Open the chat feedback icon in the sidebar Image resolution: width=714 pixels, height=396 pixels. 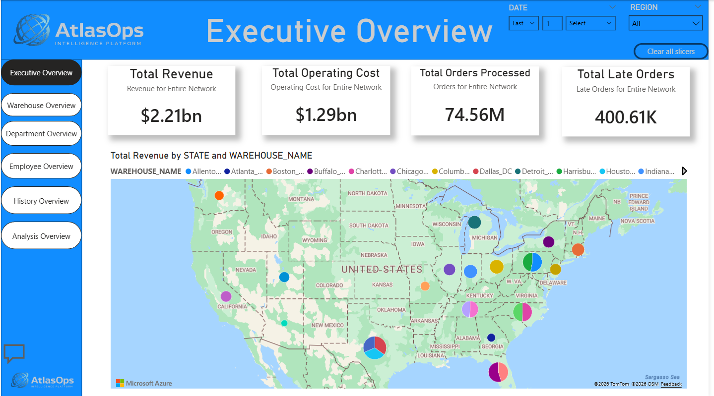15,353
